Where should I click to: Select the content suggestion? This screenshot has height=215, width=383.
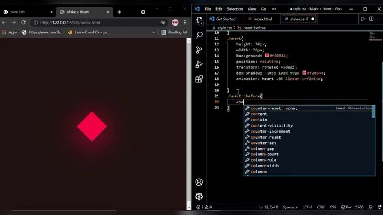(309, 114)
